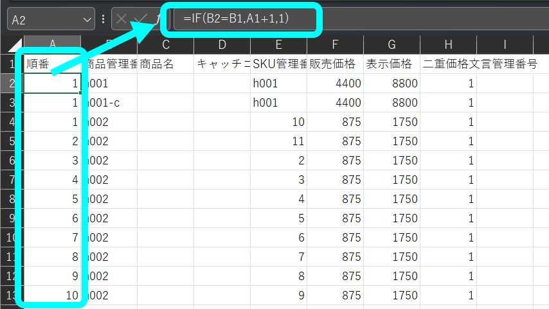This screenshot has width=549, height=309.
Task: Click the Name Box showing A2
Action: pyautogui.click(x=51, y=19)
